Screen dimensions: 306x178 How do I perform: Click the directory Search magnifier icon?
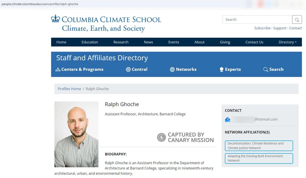click(265, 69)
